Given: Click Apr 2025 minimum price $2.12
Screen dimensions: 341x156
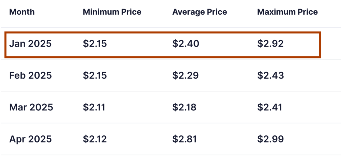Looking at the screenshot, I should (x=95, y=139).
